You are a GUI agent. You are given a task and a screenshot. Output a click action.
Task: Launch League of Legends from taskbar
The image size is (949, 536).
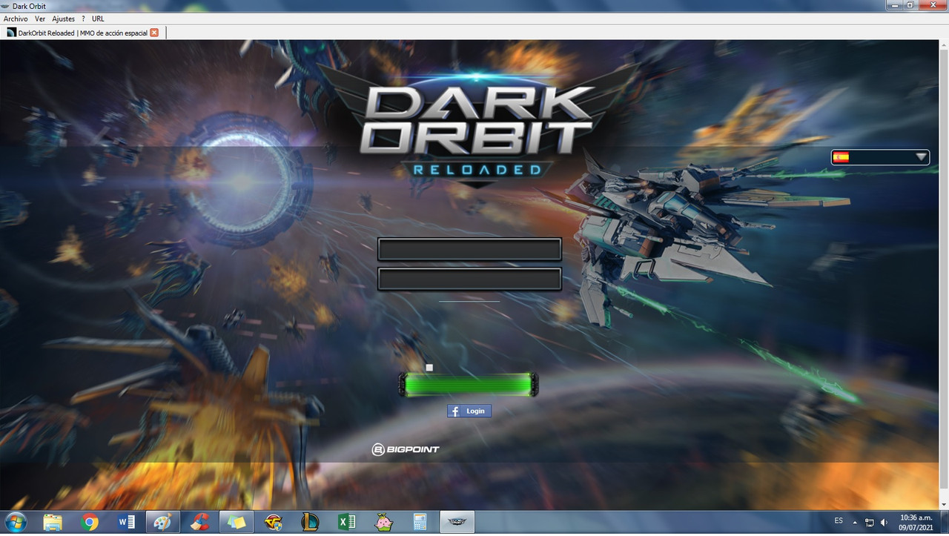click(x=310, y=522)
